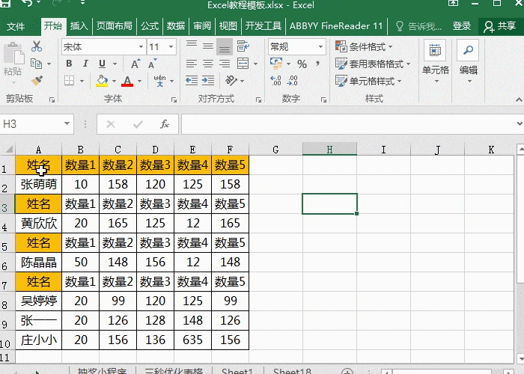Viewport: 524px width, 374px height.
Task: Toggle center horizontal alignment
Action: pyautogui.click(x=207, y=64)
